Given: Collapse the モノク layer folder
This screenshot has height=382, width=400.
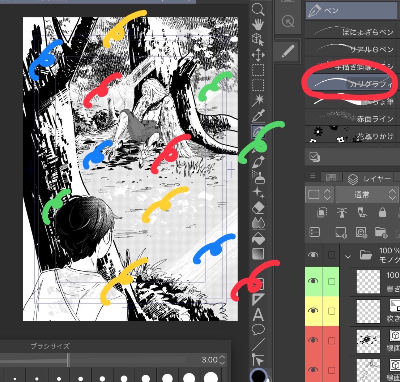Looking at the screenshot, I should (348, 257).
